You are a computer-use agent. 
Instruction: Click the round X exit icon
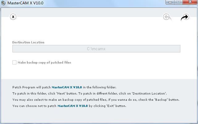pos(13,17)
